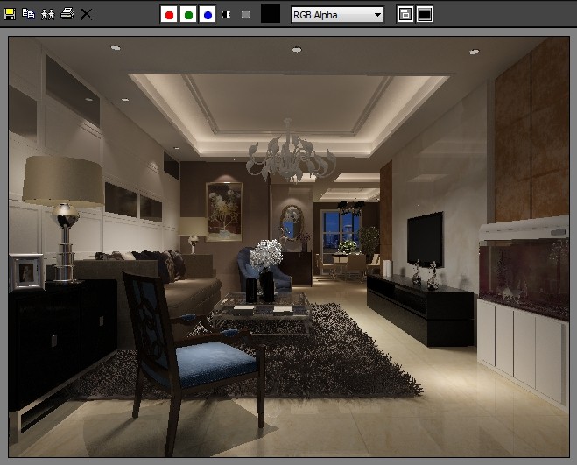Open the RGB Alpha channel dropdown
The height and width of the screenshot is (465, 577).
[x=337, y=15]
